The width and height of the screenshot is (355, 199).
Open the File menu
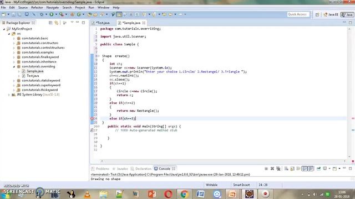point(3,7)
